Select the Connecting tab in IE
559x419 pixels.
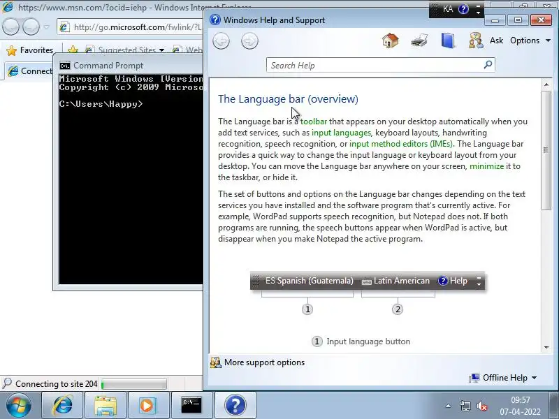pos(29,71)
